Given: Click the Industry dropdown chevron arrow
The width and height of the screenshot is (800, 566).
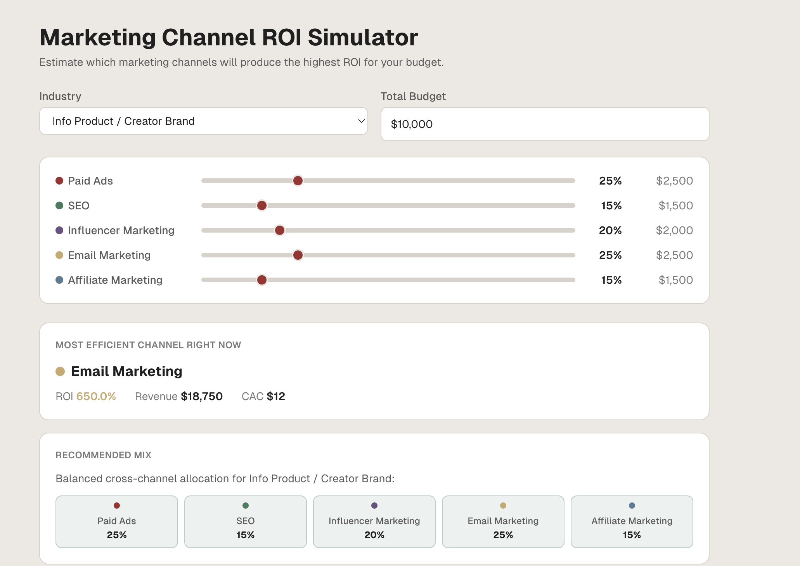Looking at the screenshot, I should click(x=361, y=121).
